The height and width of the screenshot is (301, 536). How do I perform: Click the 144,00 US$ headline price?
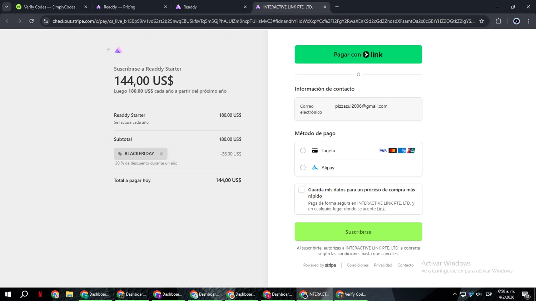pos(144,81)
